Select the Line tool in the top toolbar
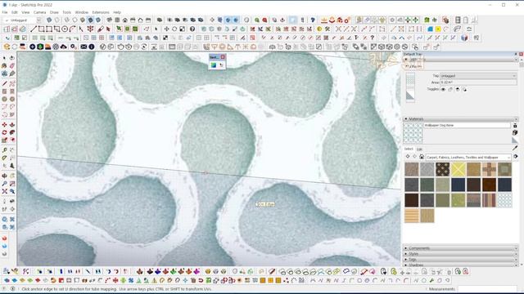524x294 pixels. (33, 29)
